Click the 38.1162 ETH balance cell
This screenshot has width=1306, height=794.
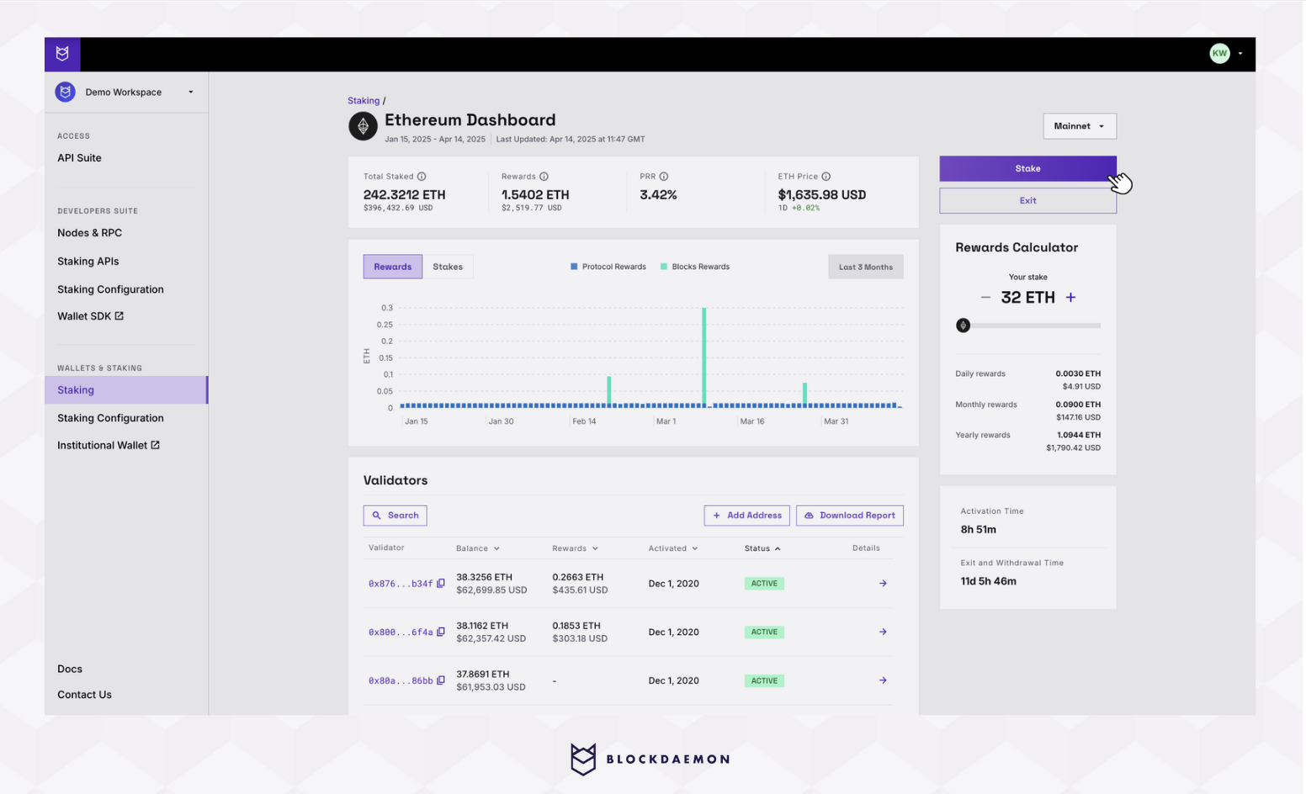[x=482, y=626]
